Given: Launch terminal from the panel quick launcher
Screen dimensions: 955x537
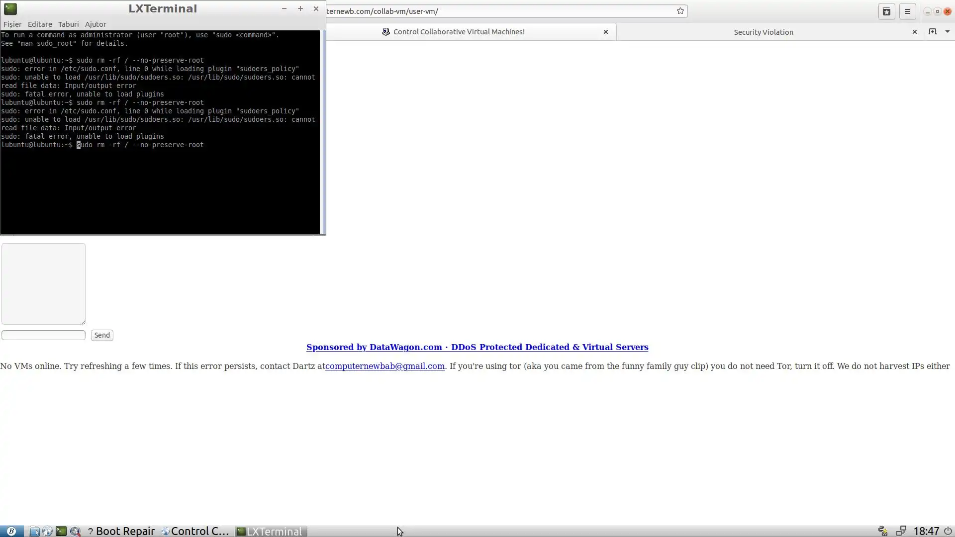Looking at the screenshot, I should click(x=61, y=531).
